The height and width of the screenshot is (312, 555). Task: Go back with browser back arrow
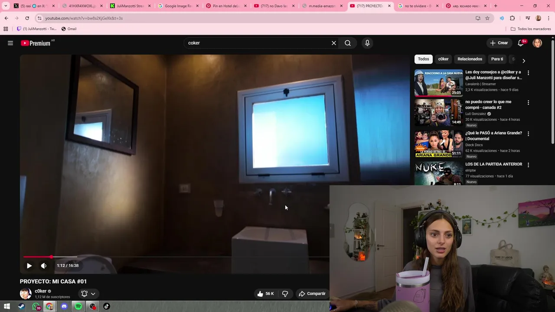6,18
